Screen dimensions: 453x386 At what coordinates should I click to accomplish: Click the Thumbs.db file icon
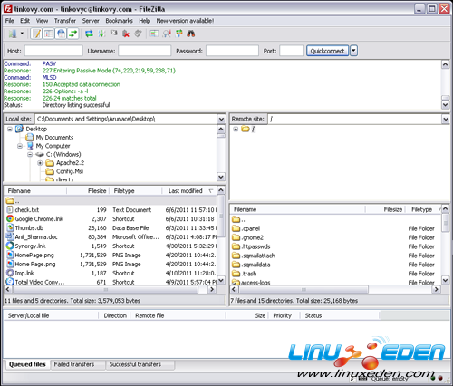point(10,227)
